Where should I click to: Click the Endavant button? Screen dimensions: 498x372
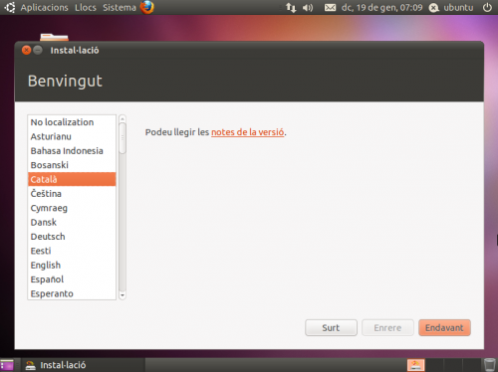444,328
